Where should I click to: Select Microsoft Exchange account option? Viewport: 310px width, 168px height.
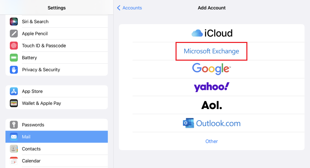point(211,51)
